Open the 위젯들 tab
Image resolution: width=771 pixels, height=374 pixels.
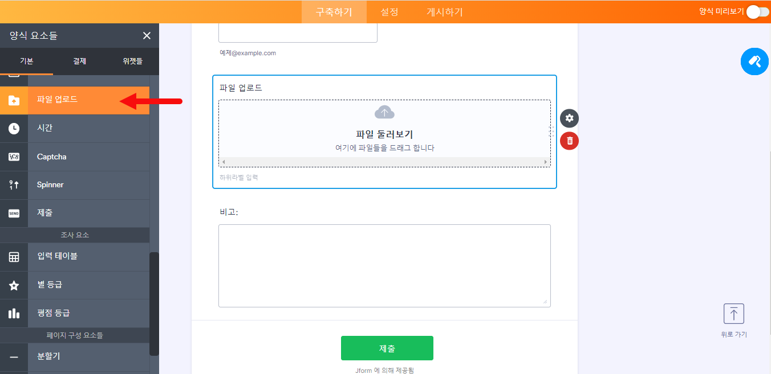point(132,61)
